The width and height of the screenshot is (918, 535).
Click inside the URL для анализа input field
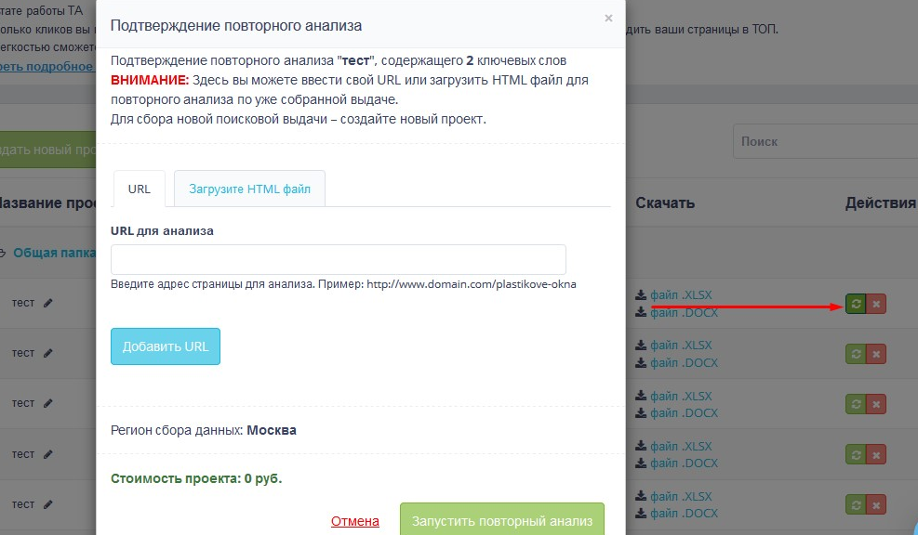click(x=339, y=259)
